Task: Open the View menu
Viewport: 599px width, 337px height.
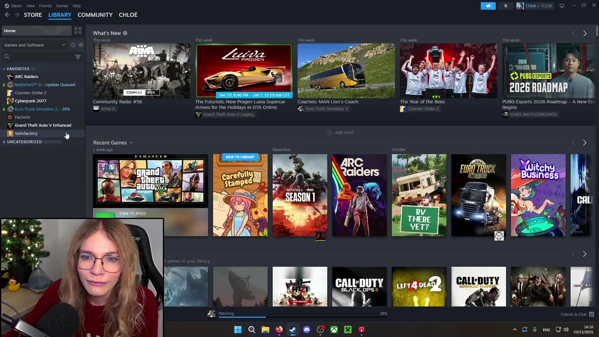Action: (30, 6)
